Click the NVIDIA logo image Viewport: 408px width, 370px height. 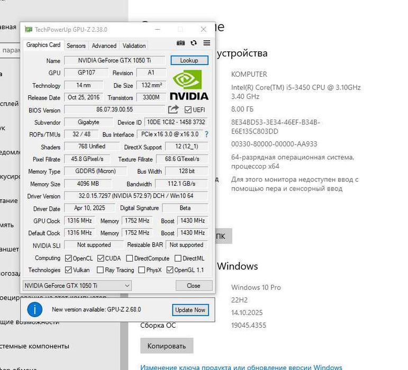pyautogui.click(x=189, y=85)
